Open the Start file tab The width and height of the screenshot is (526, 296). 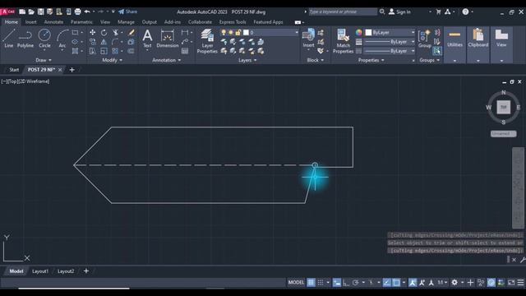(x=14, y=70)
